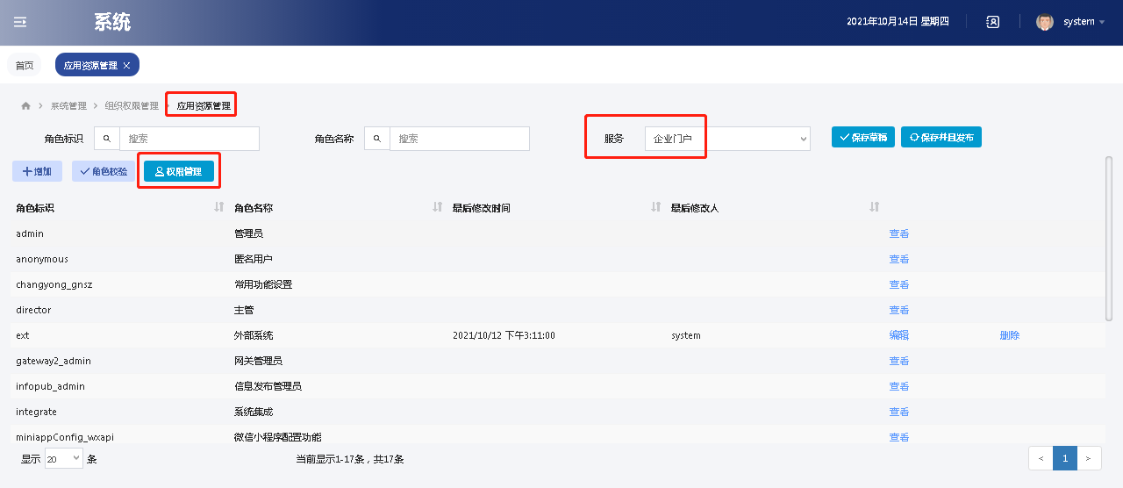The width and height of the screenshot is (1123, 488).
Task: Click 编辑 link for the ext role
Action: [898, 335]
